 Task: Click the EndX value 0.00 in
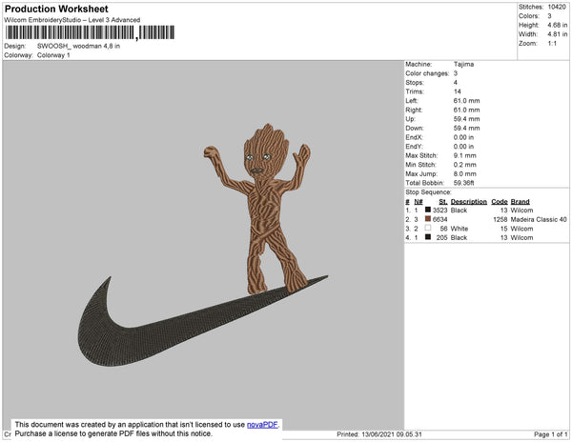[463, 137]
